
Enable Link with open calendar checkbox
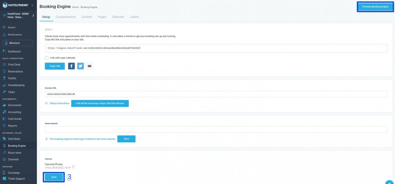tap(47, 58)
